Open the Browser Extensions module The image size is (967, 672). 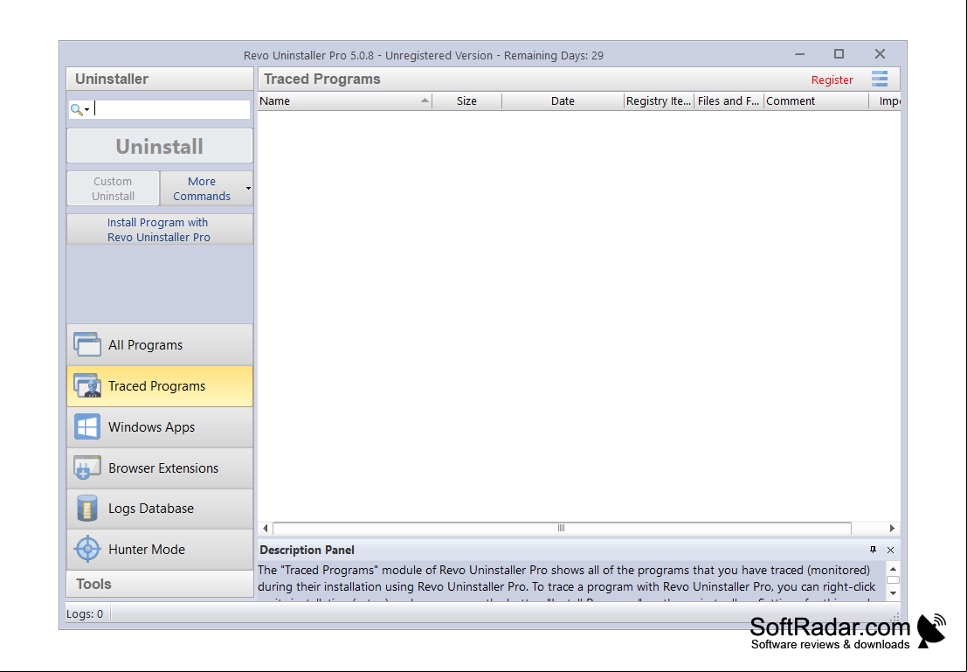(160, 468)
